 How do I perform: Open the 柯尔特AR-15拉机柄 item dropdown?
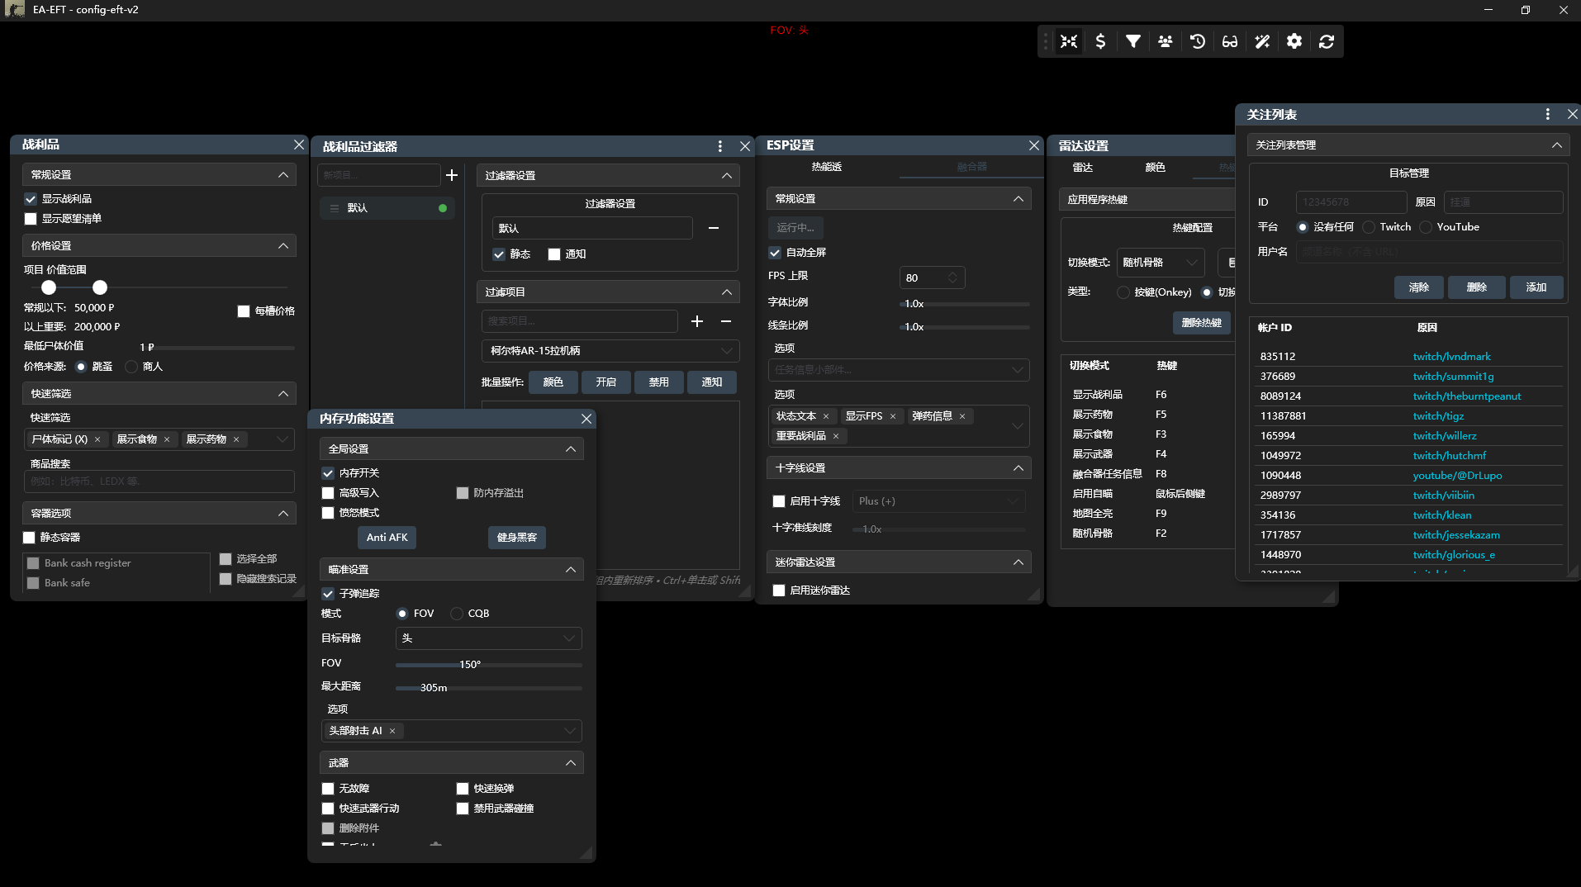tap(610, 351)
